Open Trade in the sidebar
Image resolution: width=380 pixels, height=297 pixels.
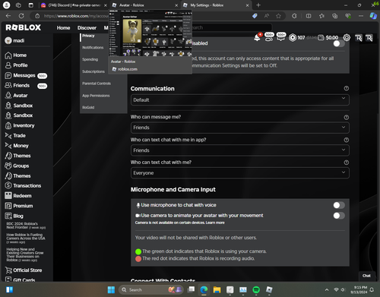15,136
